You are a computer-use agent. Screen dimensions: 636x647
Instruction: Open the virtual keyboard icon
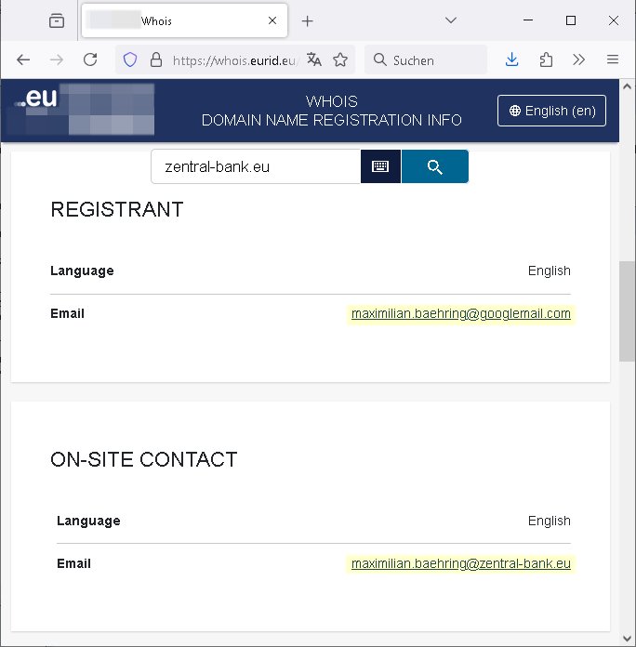point(380,166)
